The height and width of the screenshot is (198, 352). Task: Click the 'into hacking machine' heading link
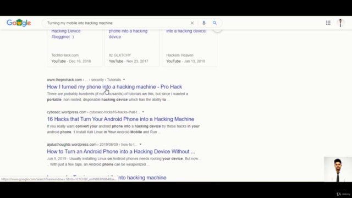tap(107, 178)
